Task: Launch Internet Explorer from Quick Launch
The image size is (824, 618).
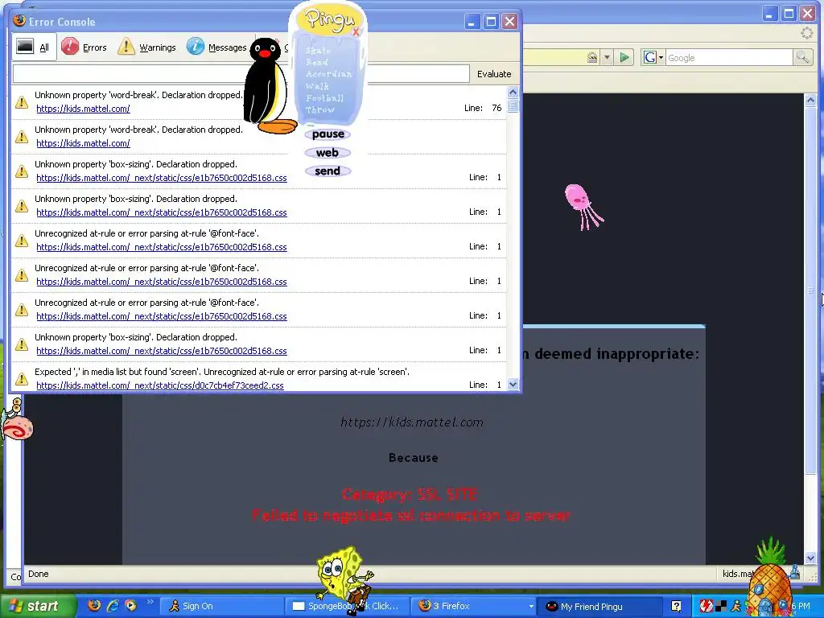Action: (x=113, y=605)
